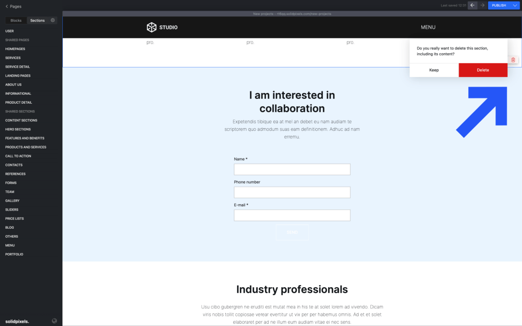522x326 pixels.
Task: Undo the last change
Action: pyautogui.click(x=472, y=5)
